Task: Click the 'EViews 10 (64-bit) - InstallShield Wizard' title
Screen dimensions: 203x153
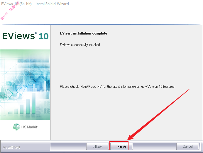Action: click(x=35, y=4)
